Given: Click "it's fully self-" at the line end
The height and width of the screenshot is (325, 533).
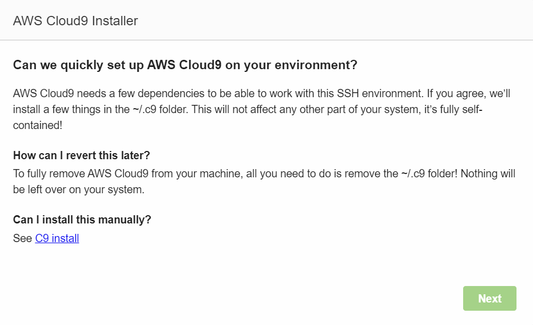Looking at the screenshot, I should tap(455, 109).
